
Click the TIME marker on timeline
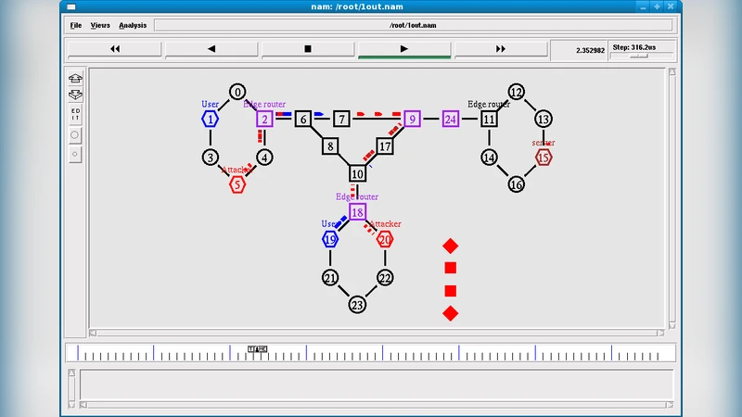click(258, 349)
